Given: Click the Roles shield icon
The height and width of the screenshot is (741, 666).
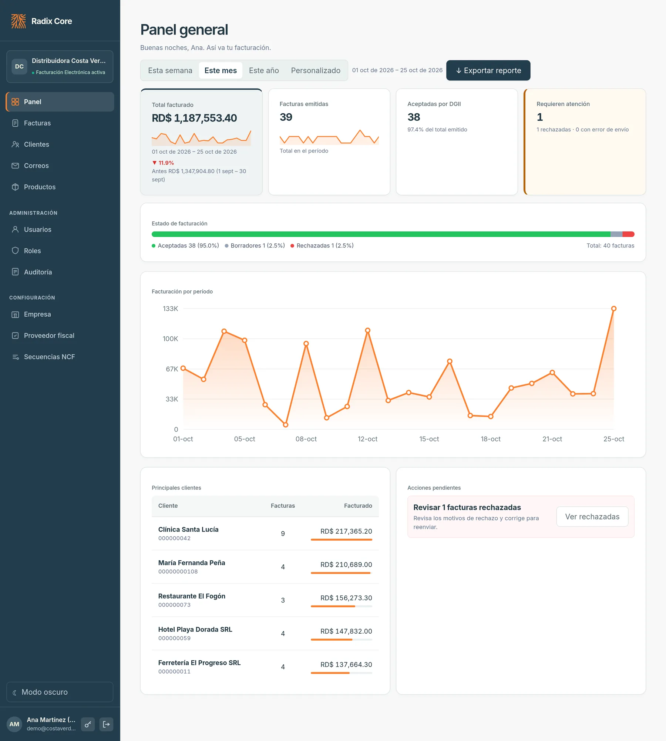Looking at the screenshot, I should pos(15,251).
